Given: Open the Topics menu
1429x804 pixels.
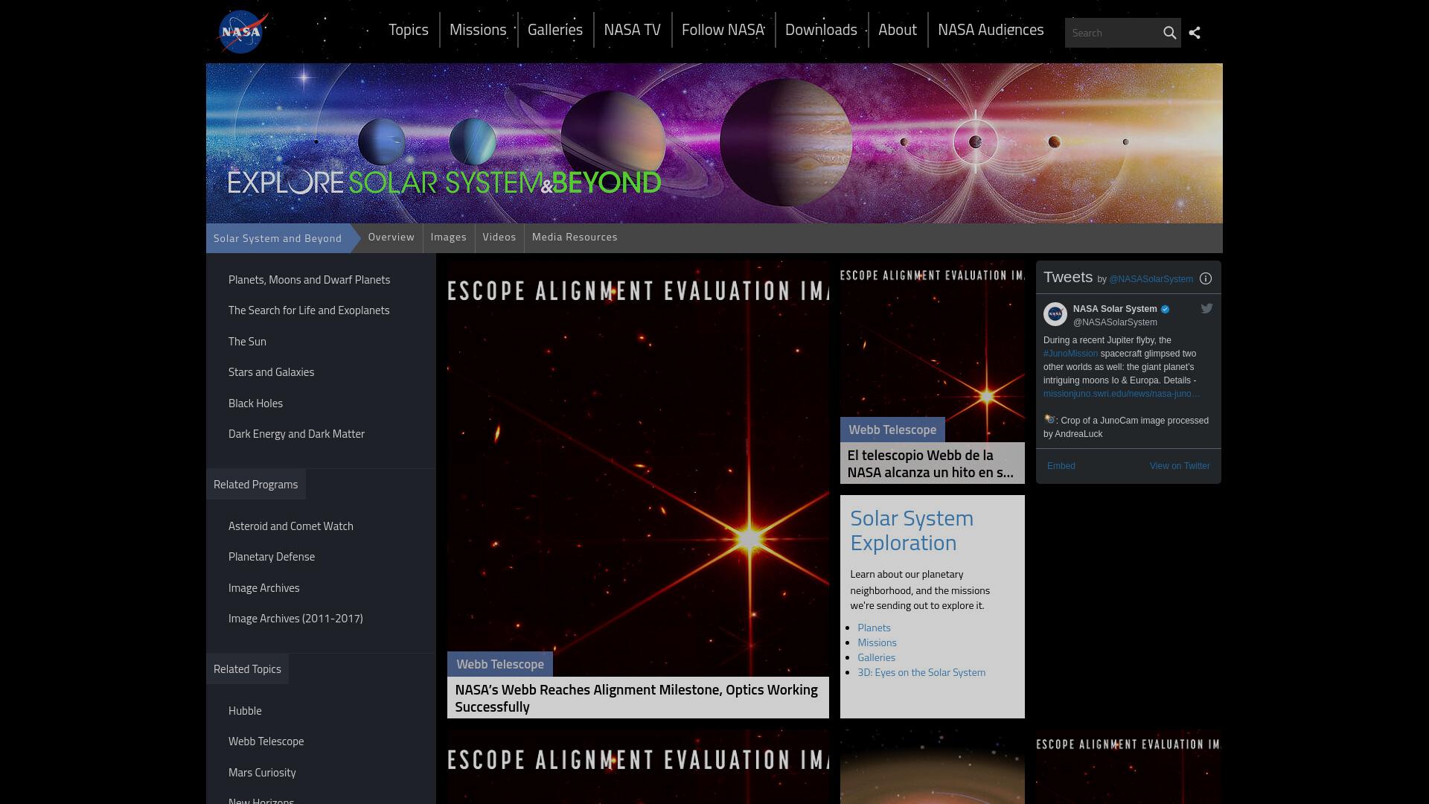Looking at the screenshot, I should tap(409, 30).
